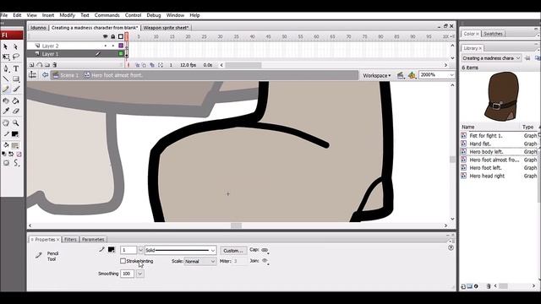Open the Control menu
Screen dimensions: 541x304
coord(133,15)
